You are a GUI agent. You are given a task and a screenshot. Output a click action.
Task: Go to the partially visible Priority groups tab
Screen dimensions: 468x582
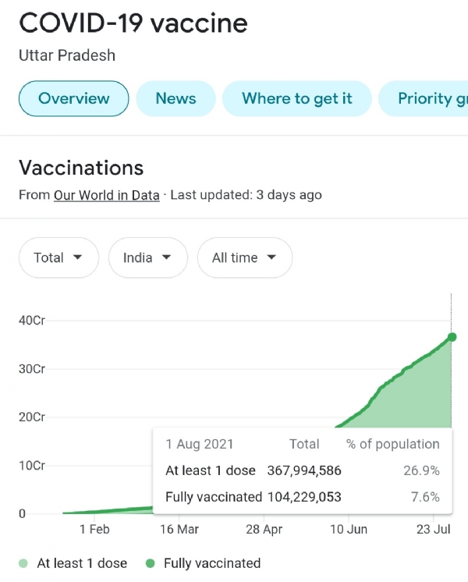coord(424,98)
